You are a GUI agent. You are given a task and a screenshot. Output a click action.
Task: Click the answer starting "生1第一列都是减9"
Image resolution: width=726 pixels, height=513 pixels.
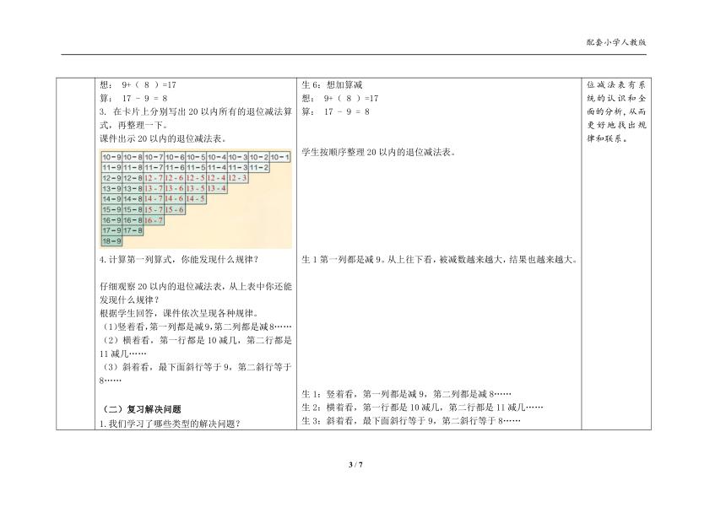[x=440, y=259]
